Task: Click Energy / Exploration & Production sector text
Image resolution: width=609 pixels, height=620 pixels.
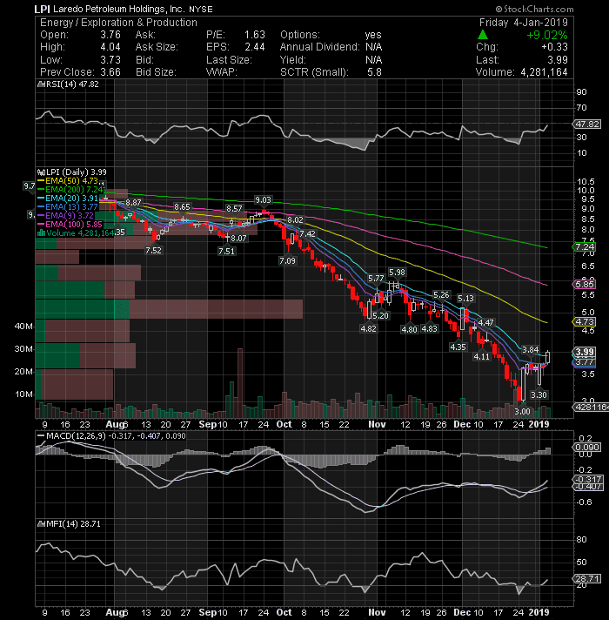Action: pyautogui.click(x=118, y=23)
